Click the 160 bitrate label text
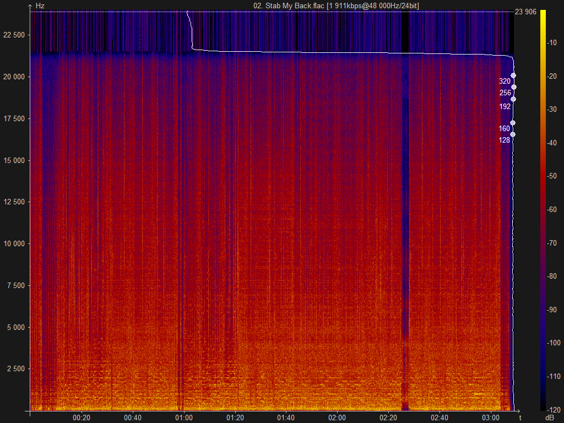 pyautogui.click(x=505, y=128)
